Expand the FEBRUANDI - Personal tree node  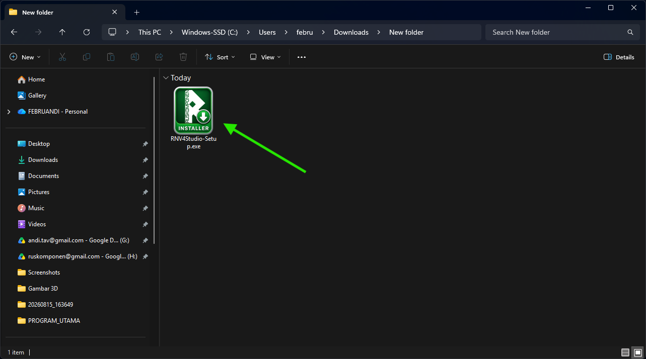(x=9, y=112)
